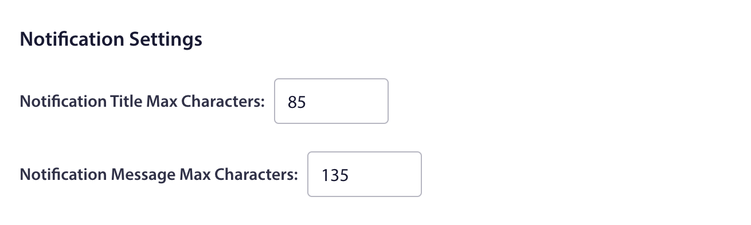This screenshot has width=751, height=225.
Task: Select the field beside the message max label
Action: coord(365,174)
